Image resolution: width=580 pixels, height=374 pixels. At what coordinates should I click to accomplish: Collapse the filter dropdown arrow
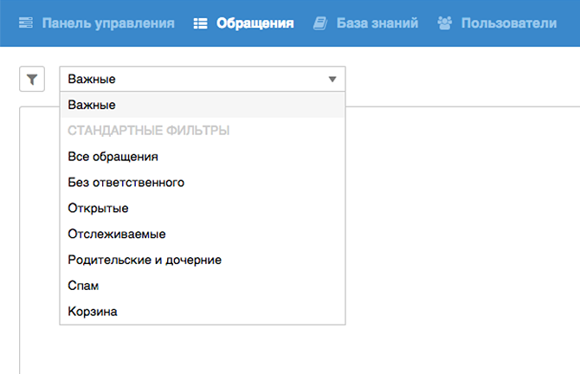332,79
